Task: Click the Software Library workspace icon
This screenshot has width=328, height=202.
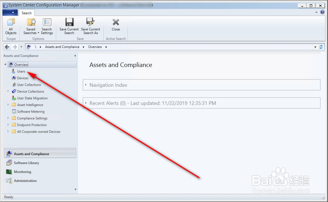Action: click(9, 163)
